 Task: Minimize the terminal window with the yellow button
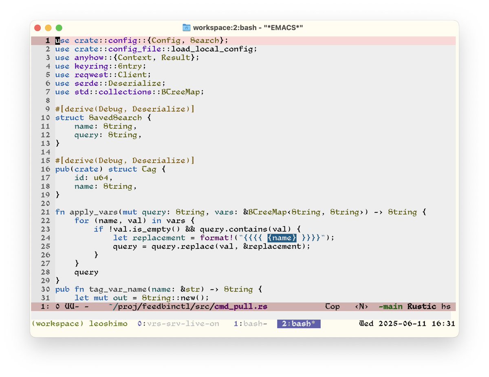pos(48,28)
